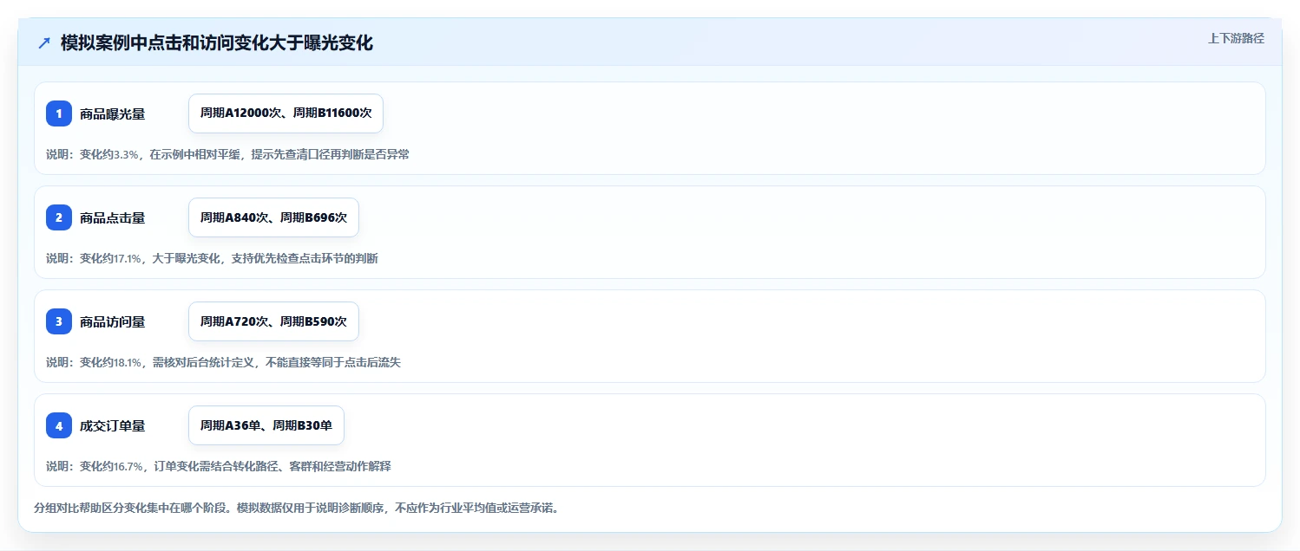Click the 变化约3.3% explanation under 商品曝光量
The height and width of the screenshot is (551, 1300).
[227, 154]
